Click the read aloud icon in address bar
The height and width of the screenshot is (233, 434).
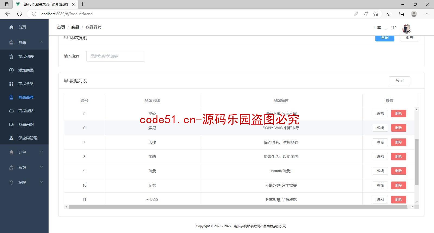[366, 14]
